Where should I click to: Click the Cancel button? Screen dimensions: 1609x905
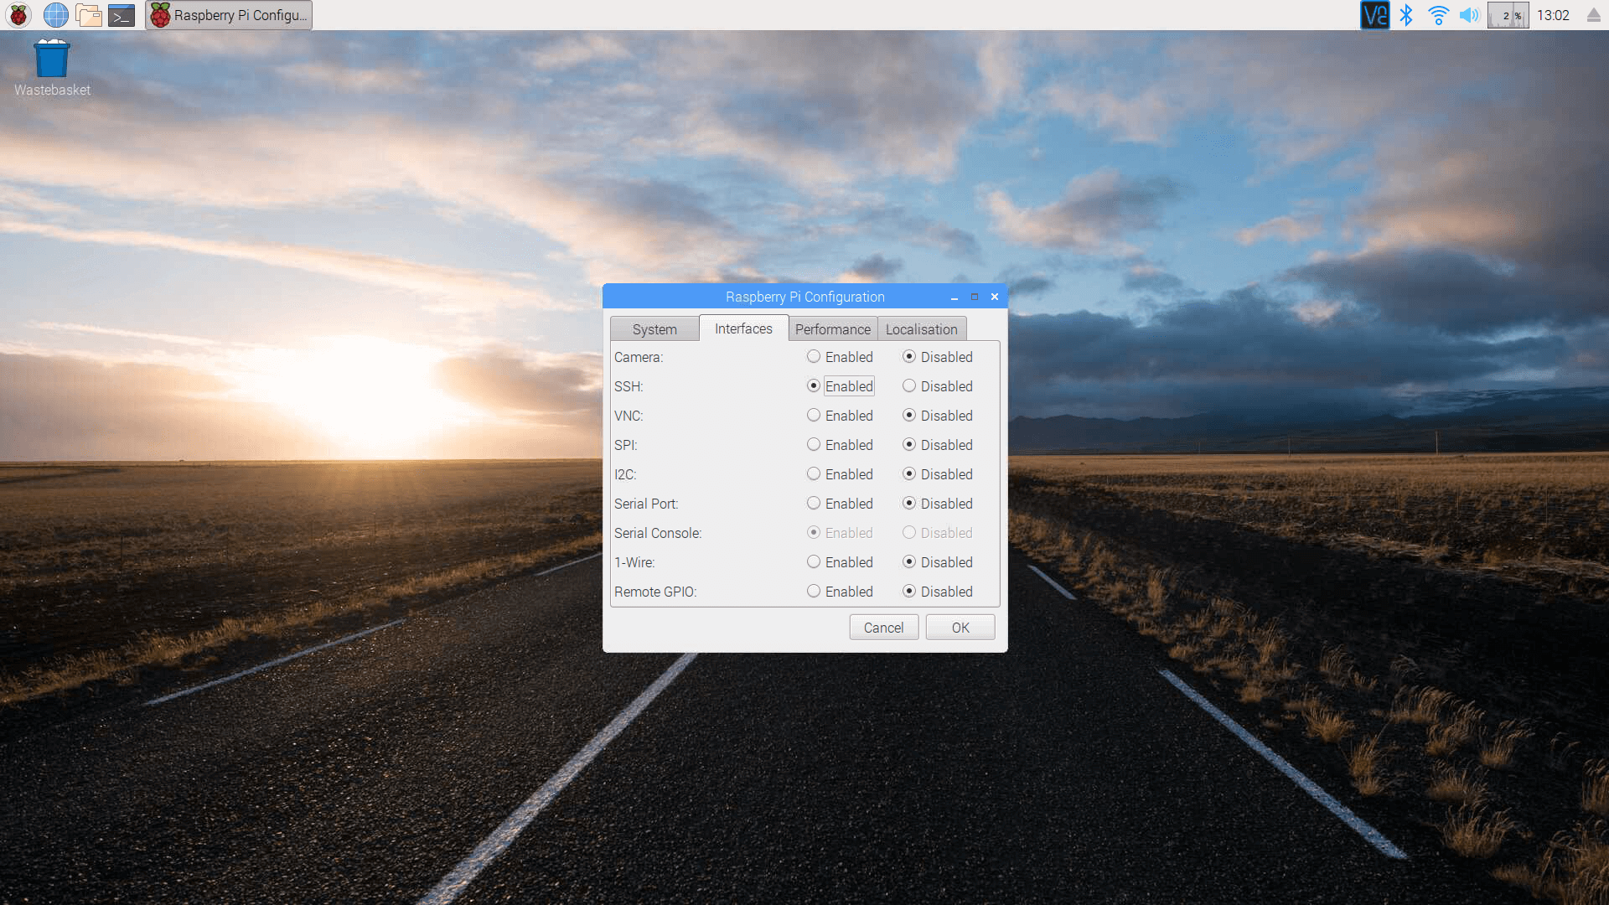pos(883,628)
